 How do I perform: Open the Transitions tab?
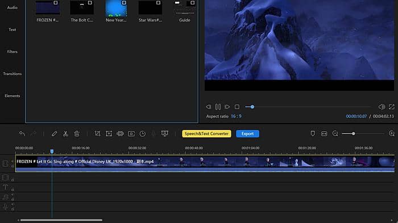pyautogui.click(x=12, y=74)
